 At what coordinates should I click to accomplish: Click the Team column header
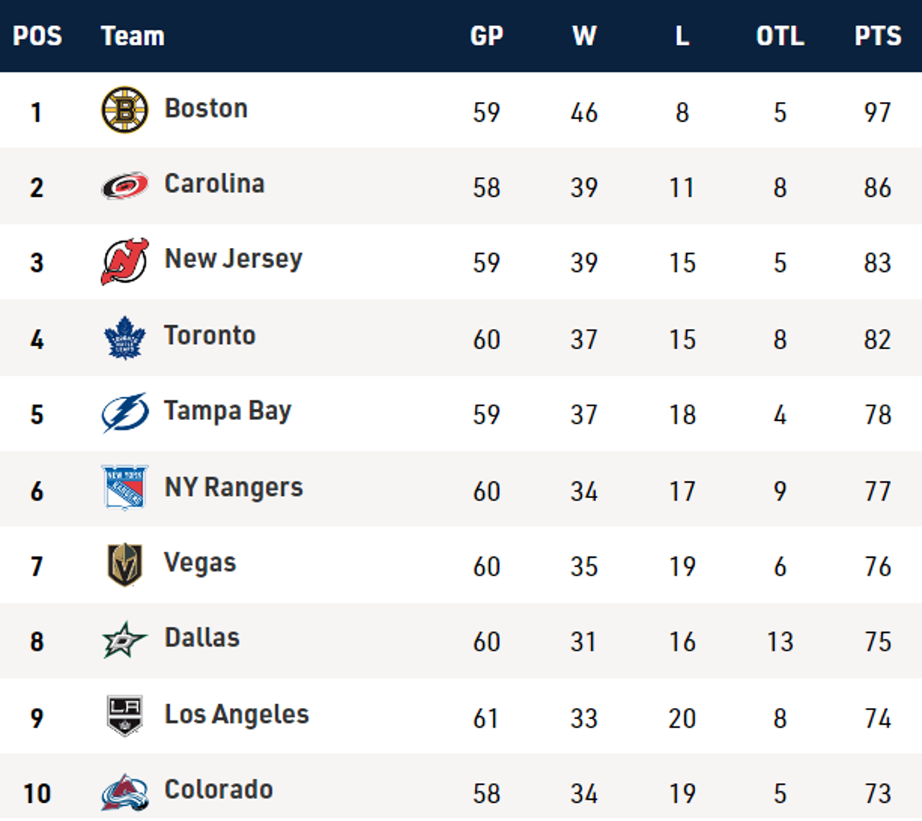pos(133,36)
